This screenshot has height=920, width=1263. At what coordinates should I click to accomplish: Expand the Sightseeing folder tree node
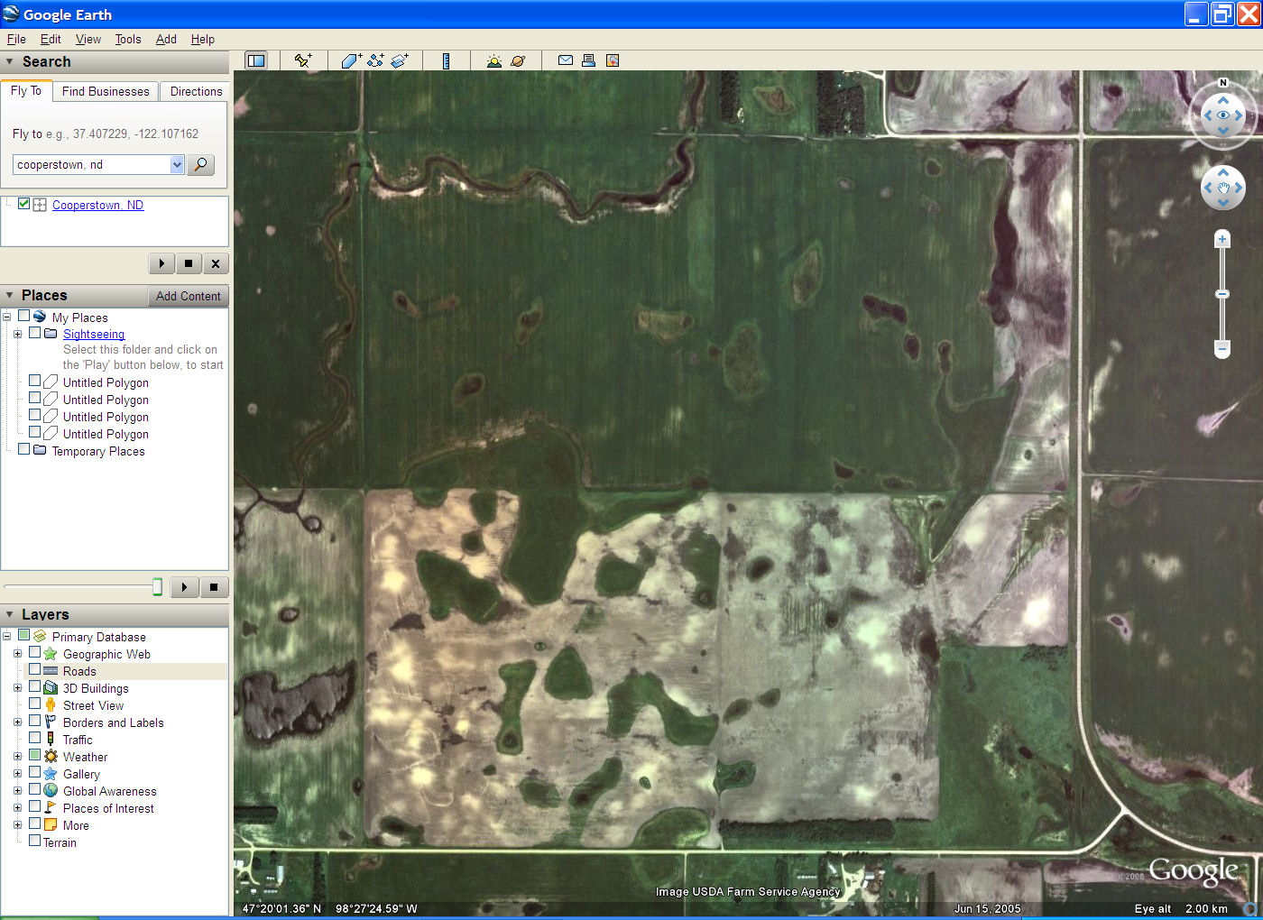click(17, 334)
